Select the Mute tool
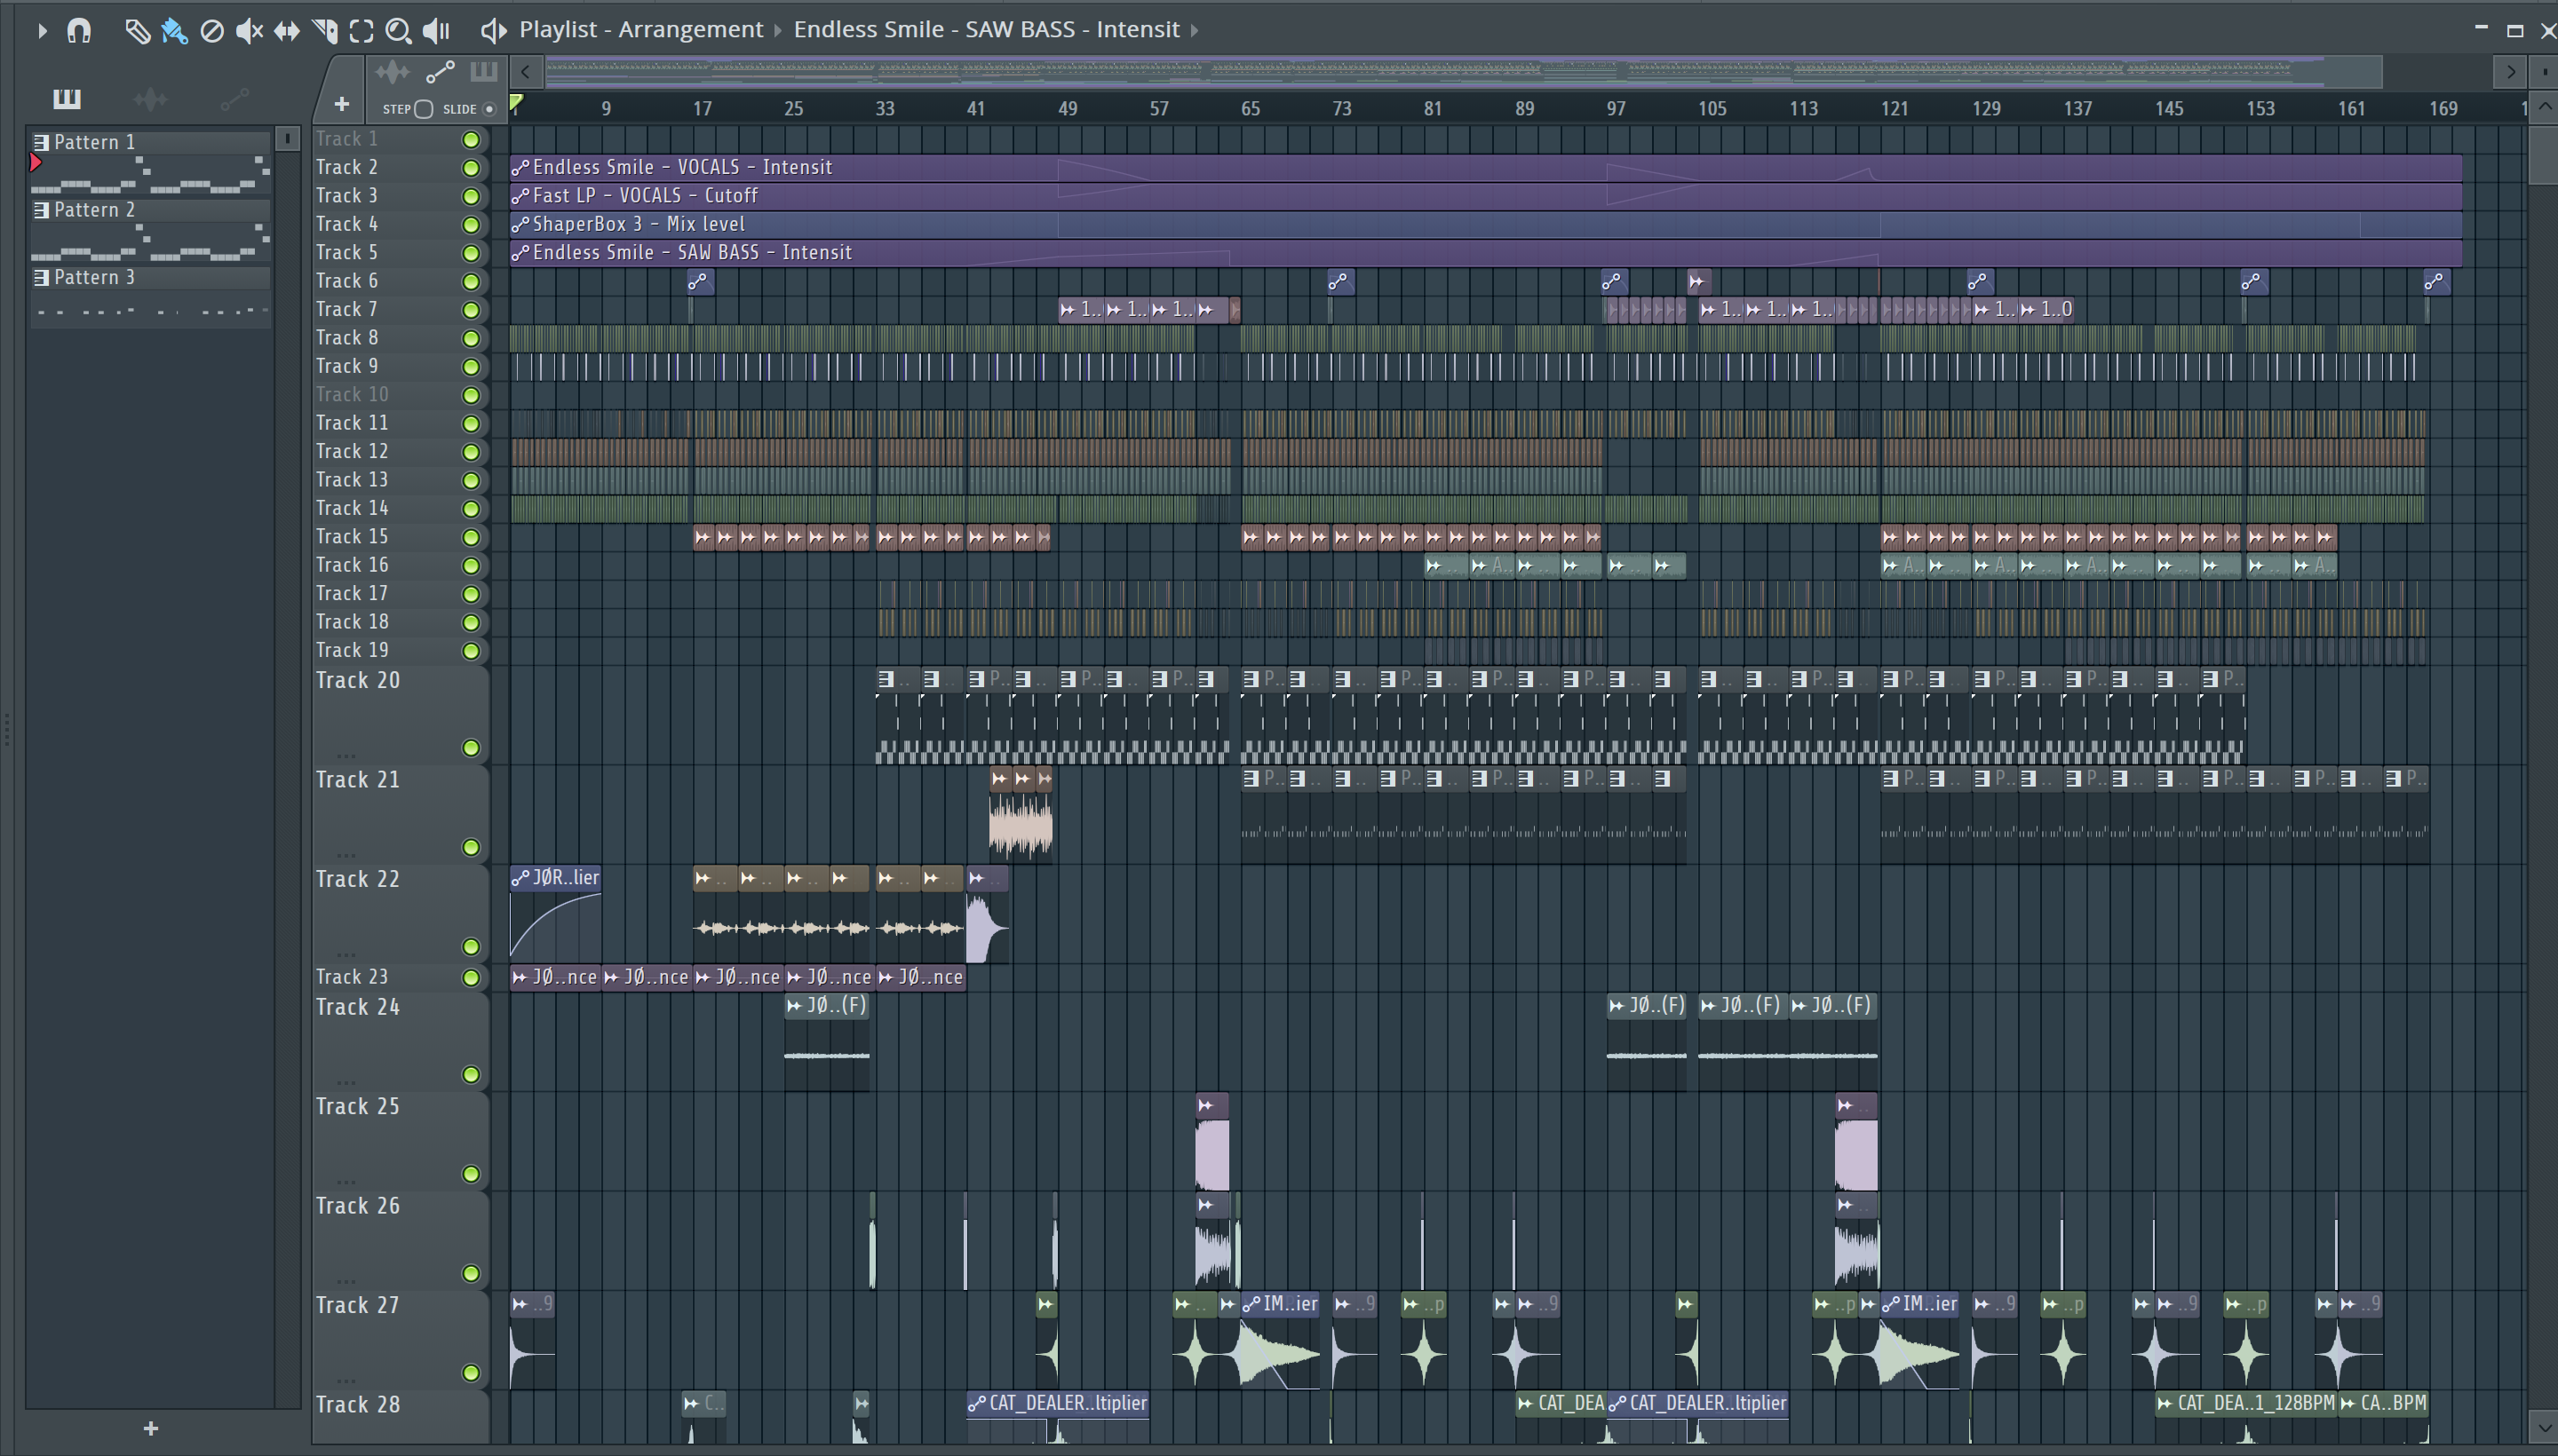 249,31
